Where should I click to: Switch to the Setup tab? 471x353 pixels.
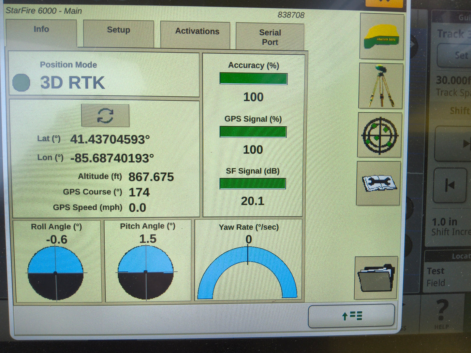pyautogui.click(x=118, y=31)
